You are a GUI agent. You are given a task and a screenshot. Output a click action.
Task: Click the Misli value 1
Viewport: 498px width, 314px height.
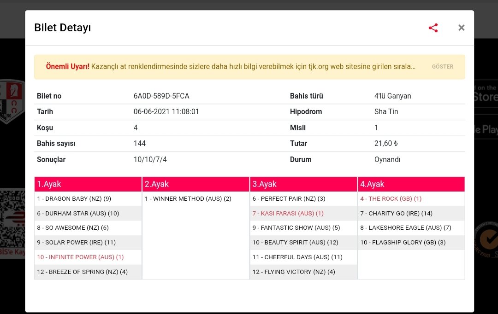(x=376, y=128)
